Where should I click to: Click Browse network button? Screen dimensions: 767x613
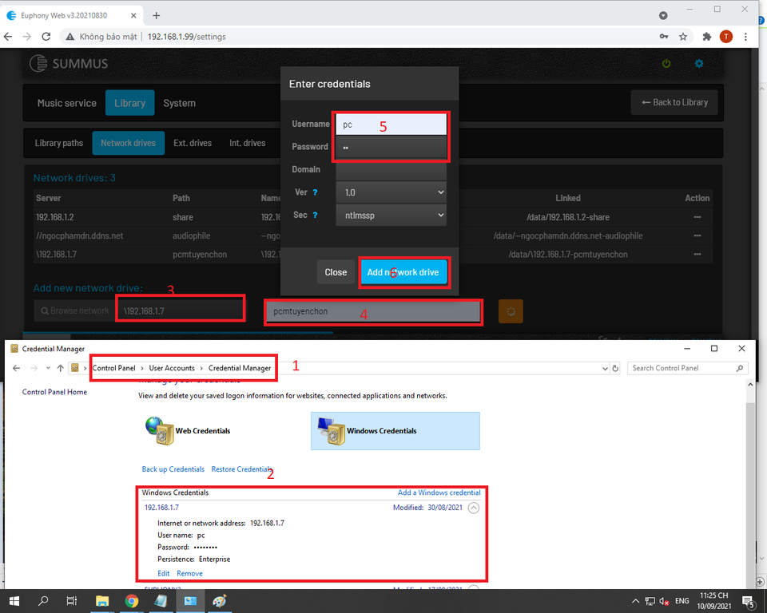[x=75, y=311]
